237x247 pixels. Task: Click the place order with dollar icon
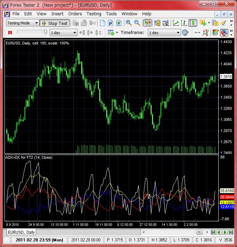tap(76, 23)
